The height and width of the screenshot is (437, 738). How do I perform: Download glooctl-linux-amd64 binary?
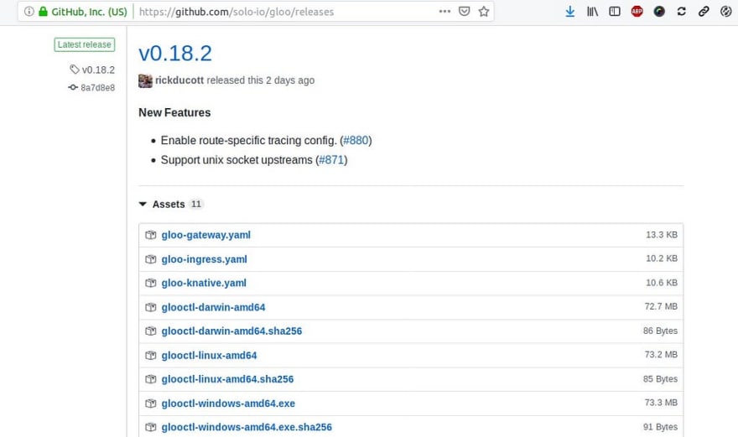click(x=209, y=356)
